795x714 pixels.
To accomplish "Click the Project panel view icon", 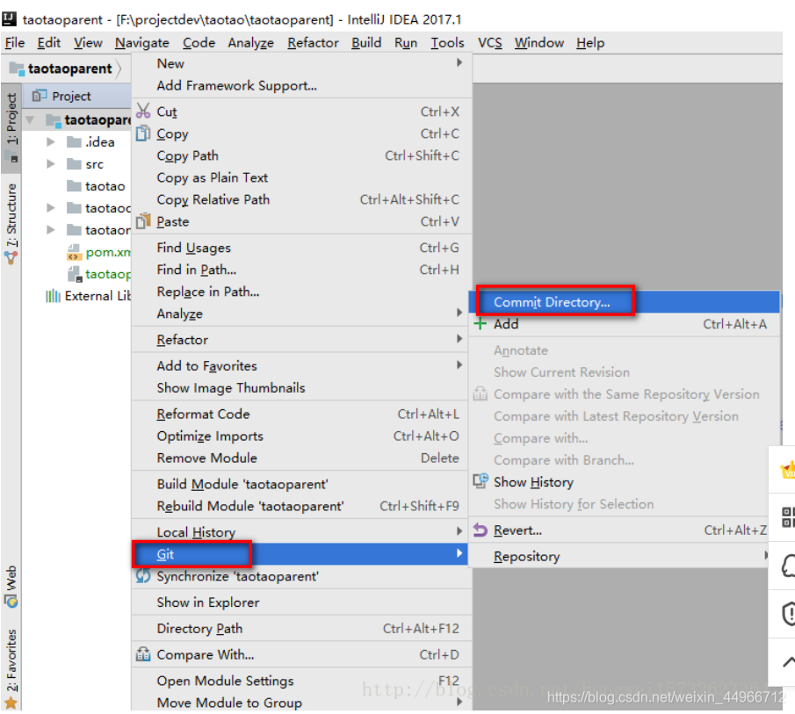I will (39, 95).
